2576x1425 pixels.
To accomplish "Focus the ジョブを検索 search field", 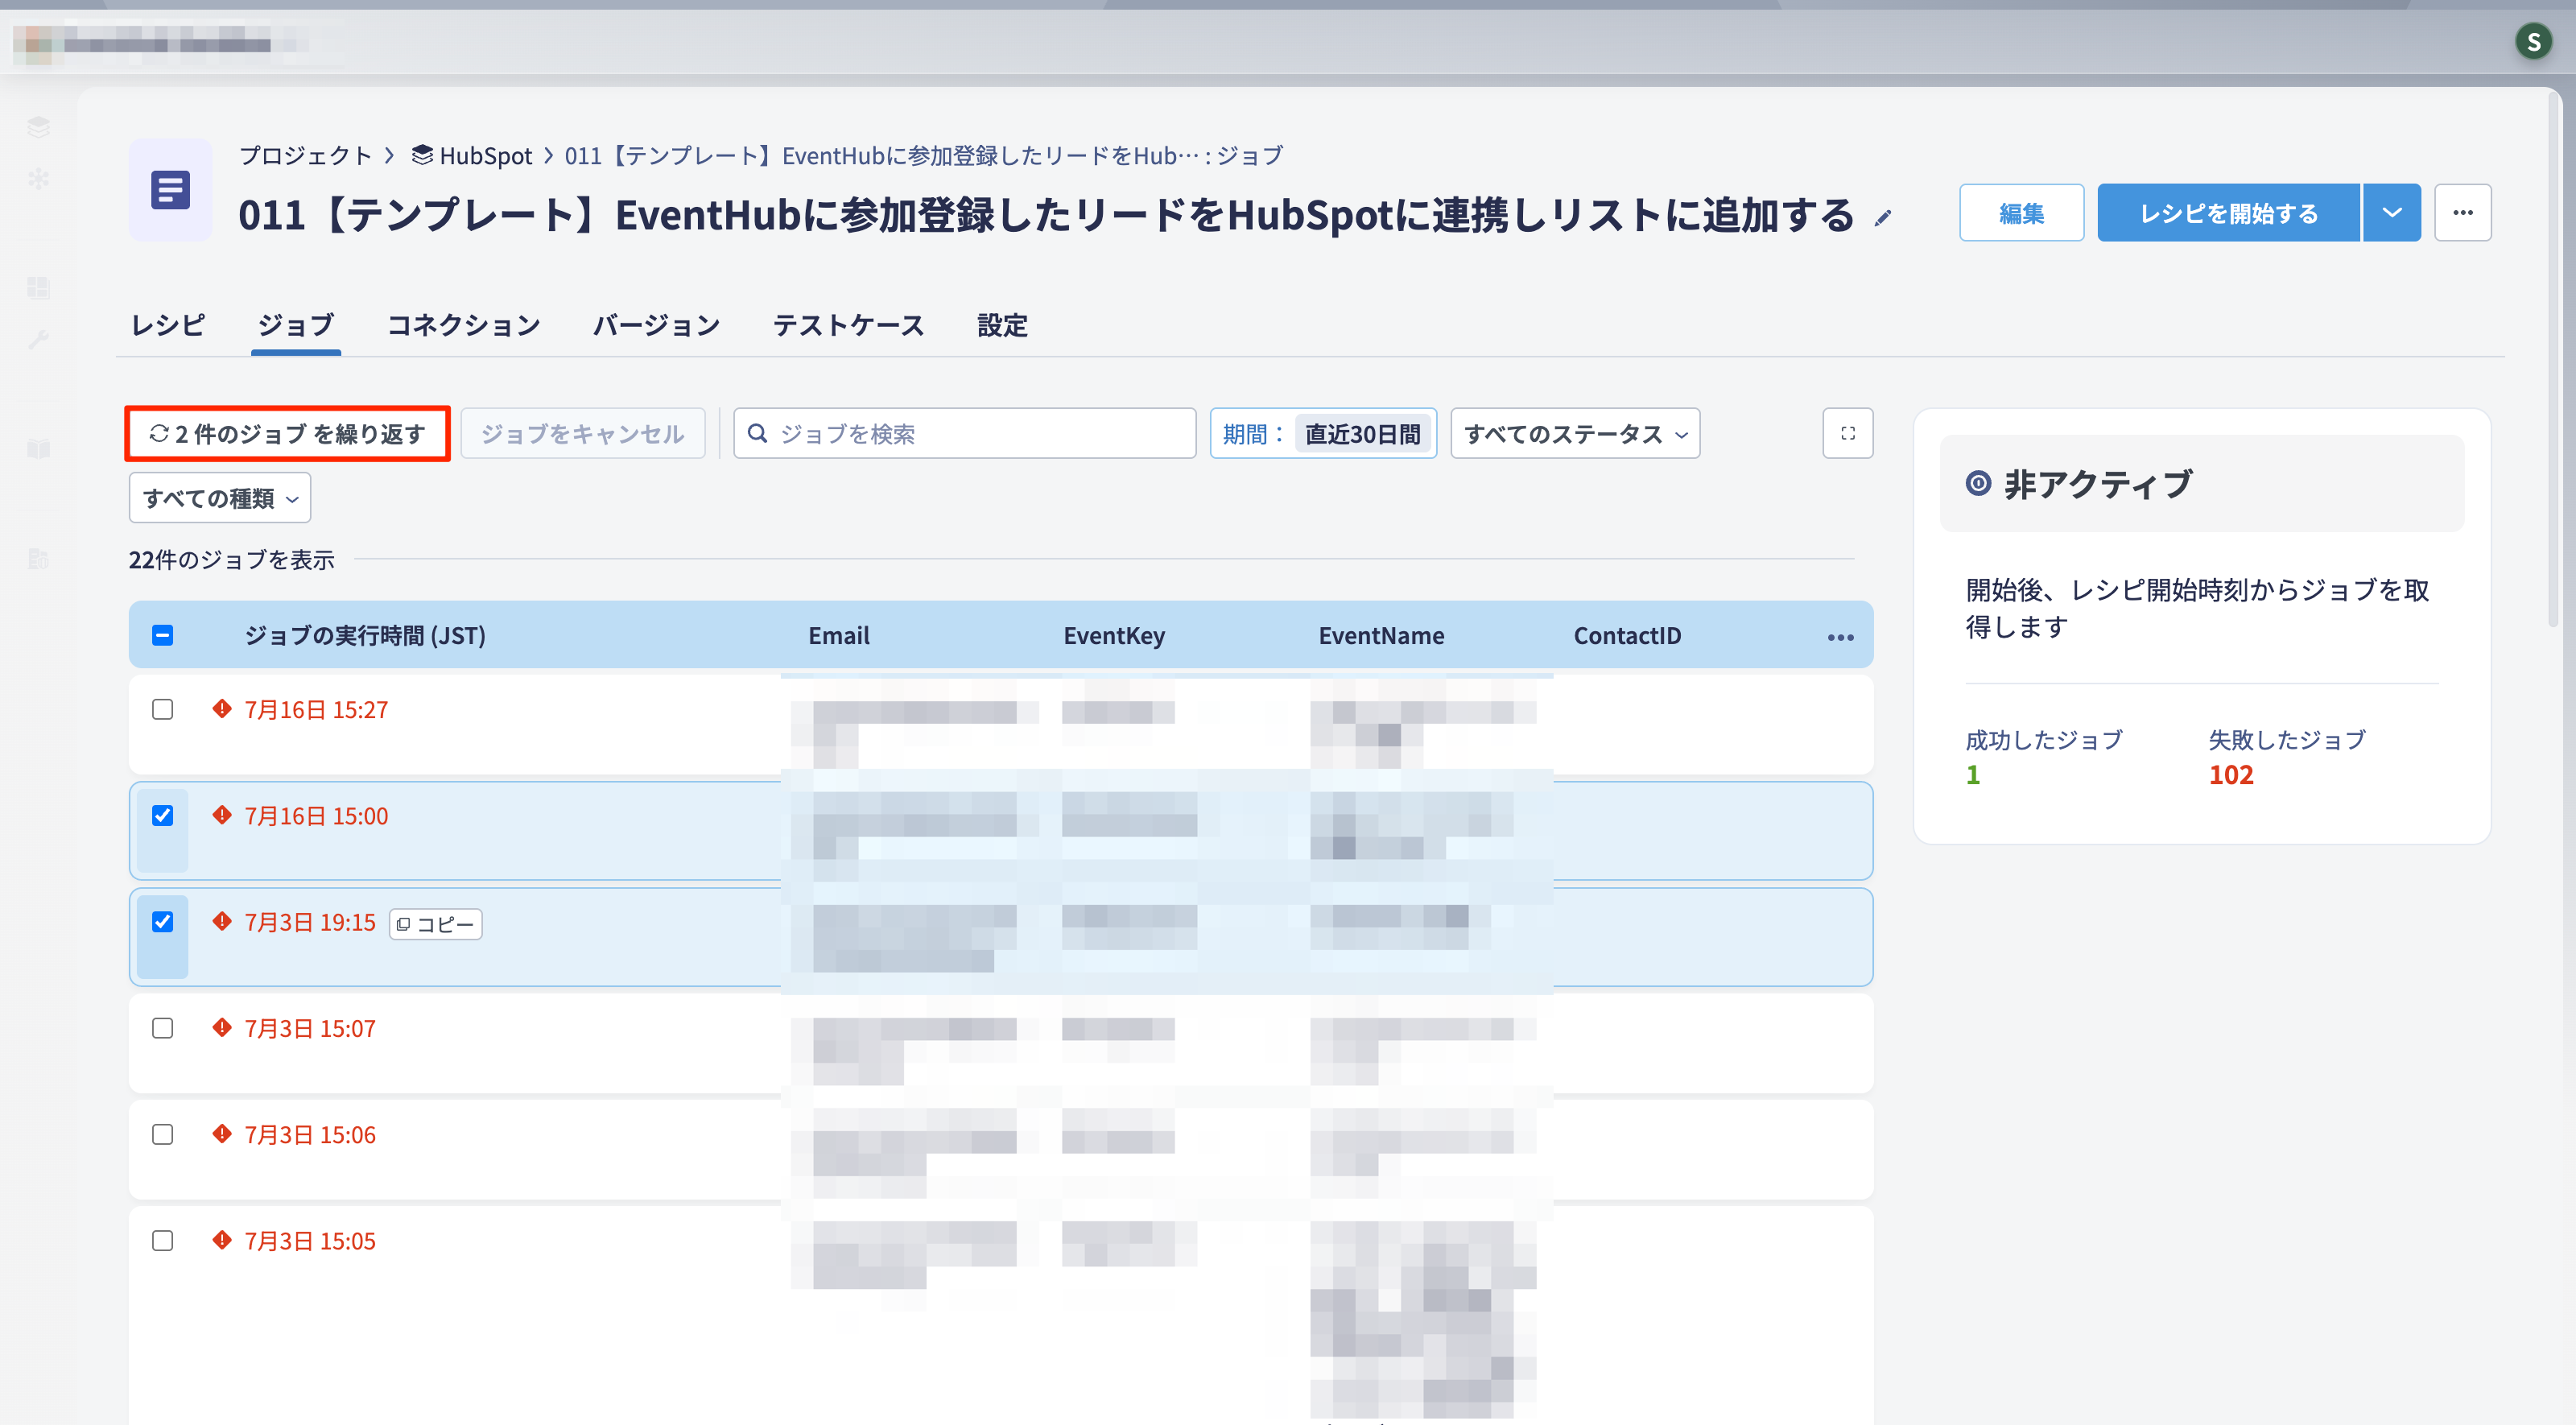I will 964,433.
